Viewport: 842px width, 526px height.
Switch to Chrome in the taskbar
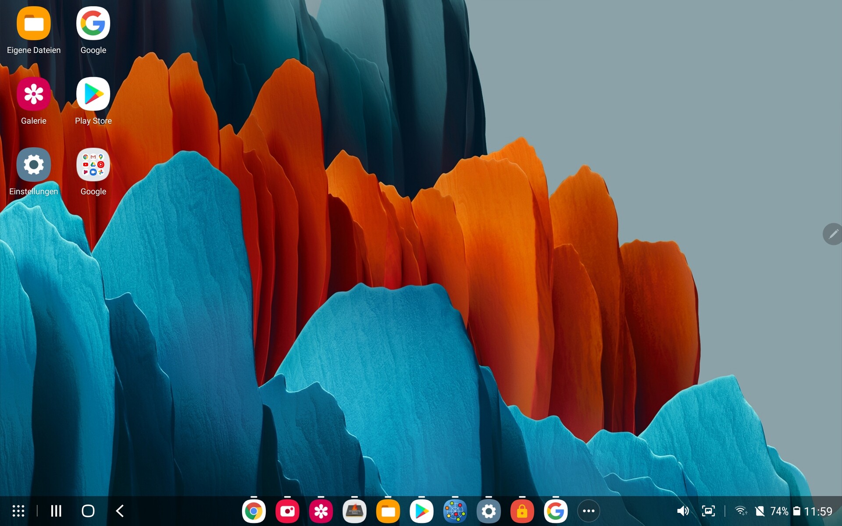pos(253,511)
